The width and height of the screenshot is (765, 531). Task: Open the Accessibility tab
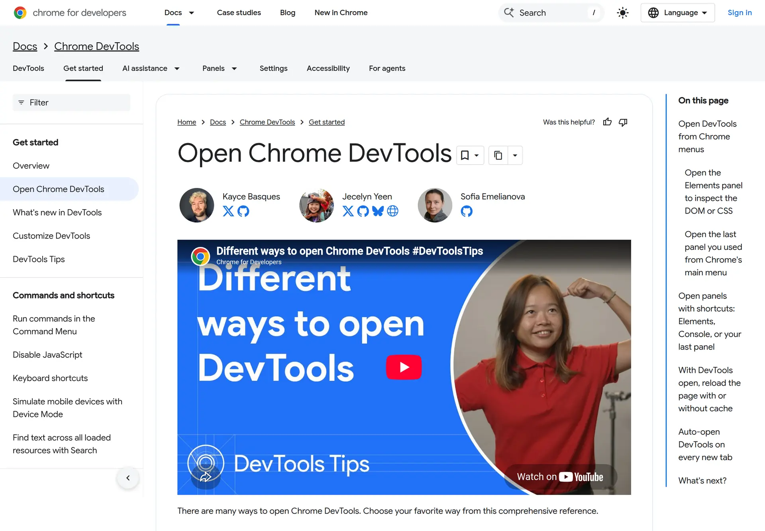click(328, 69)
